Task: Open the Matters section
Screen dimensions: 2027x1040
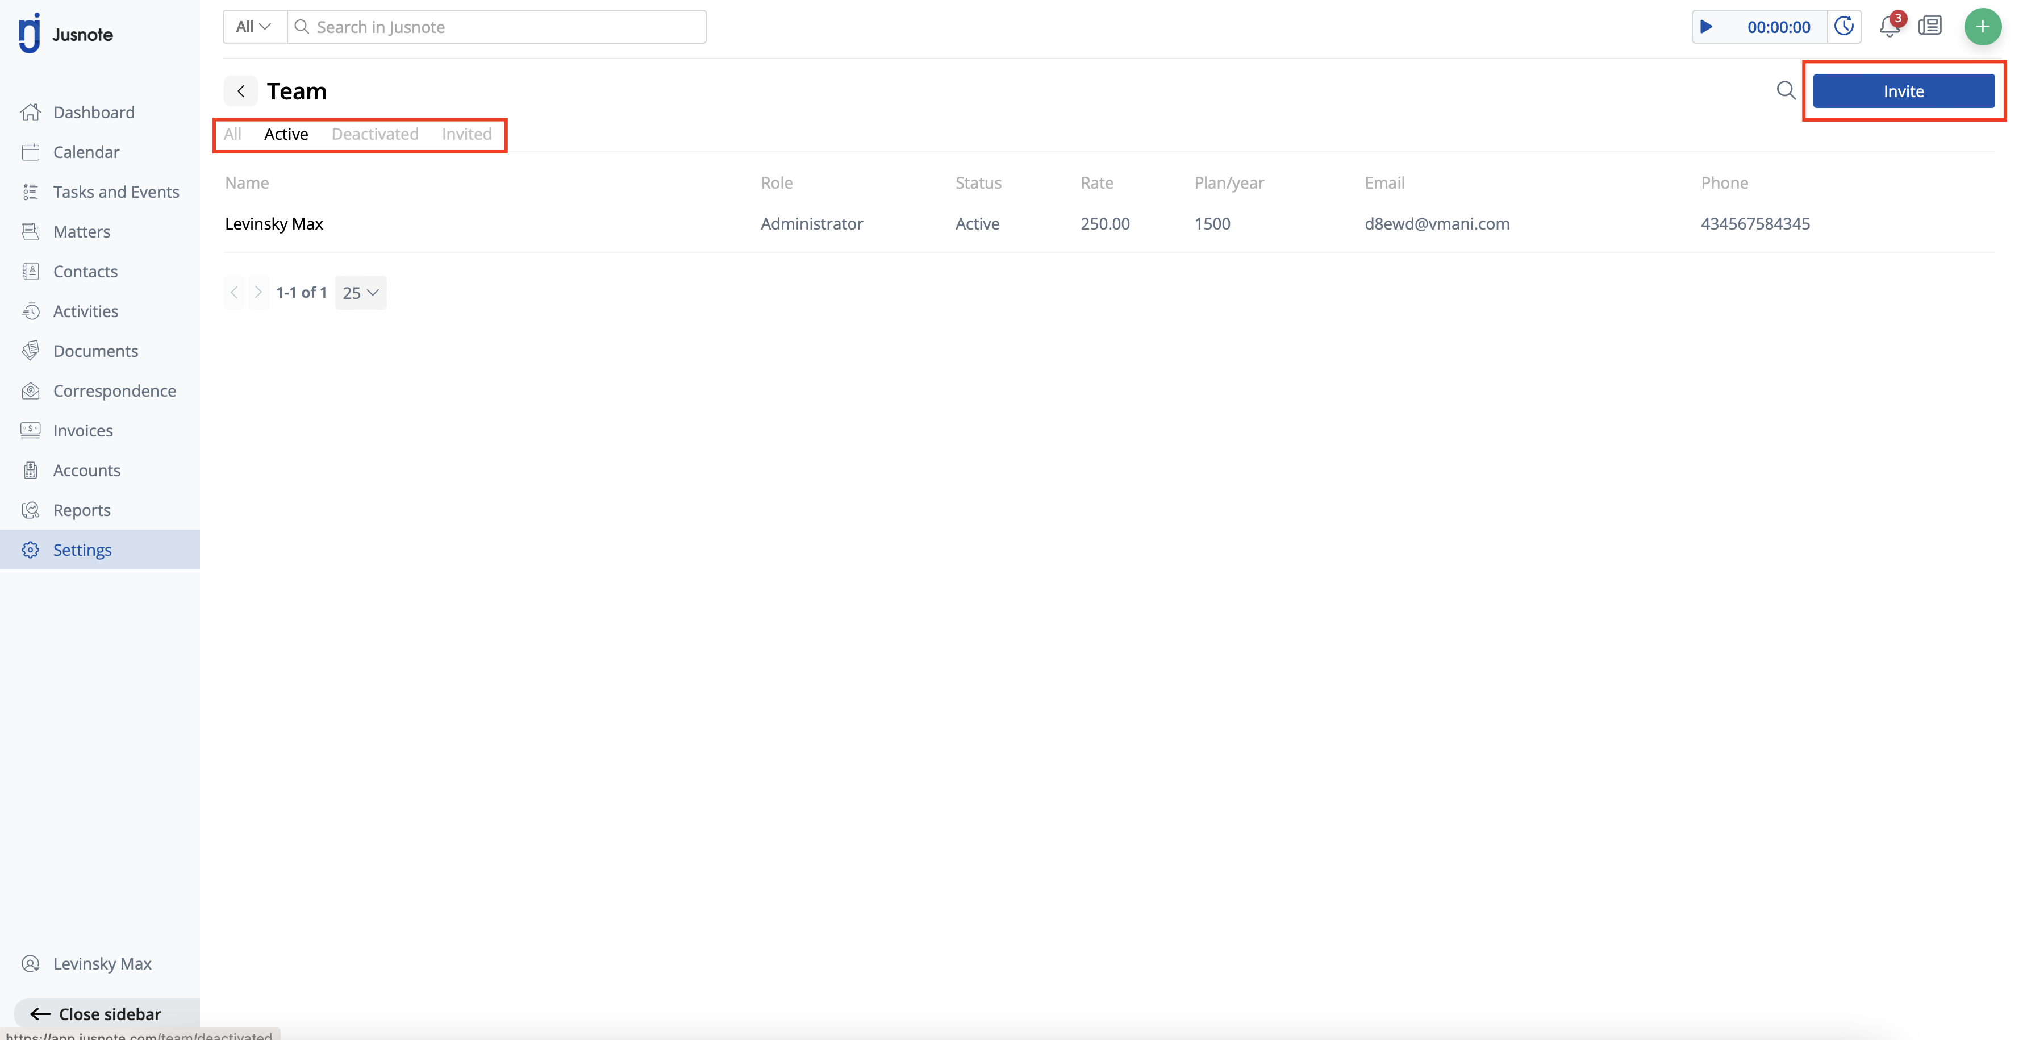Action: 81,231
